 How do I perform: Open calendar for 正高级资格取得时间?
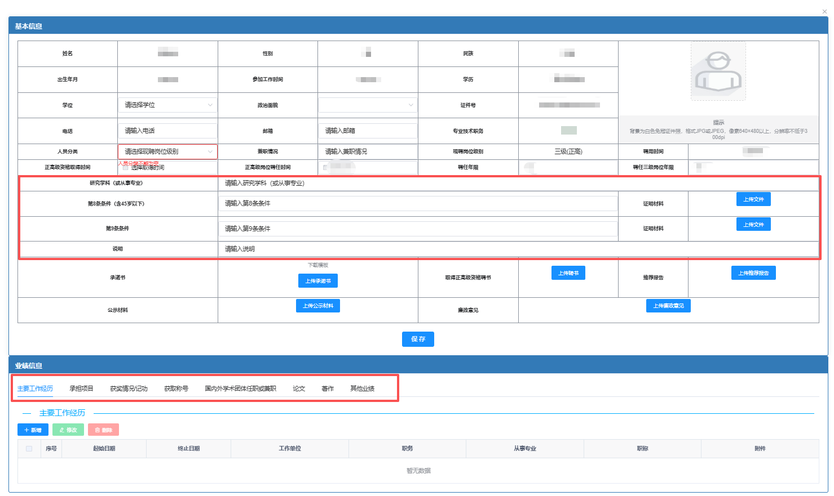[x=167, y=167]
